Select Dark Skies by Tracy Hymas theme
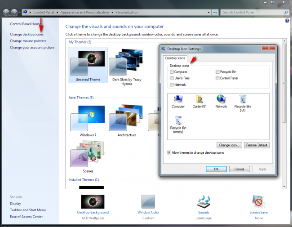This screenshot has height=227, width=292. pyautogui.click(x=127, y=67)
